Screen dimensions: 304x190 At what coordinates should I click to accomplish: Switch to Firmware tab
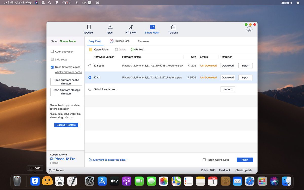[143, 41]
